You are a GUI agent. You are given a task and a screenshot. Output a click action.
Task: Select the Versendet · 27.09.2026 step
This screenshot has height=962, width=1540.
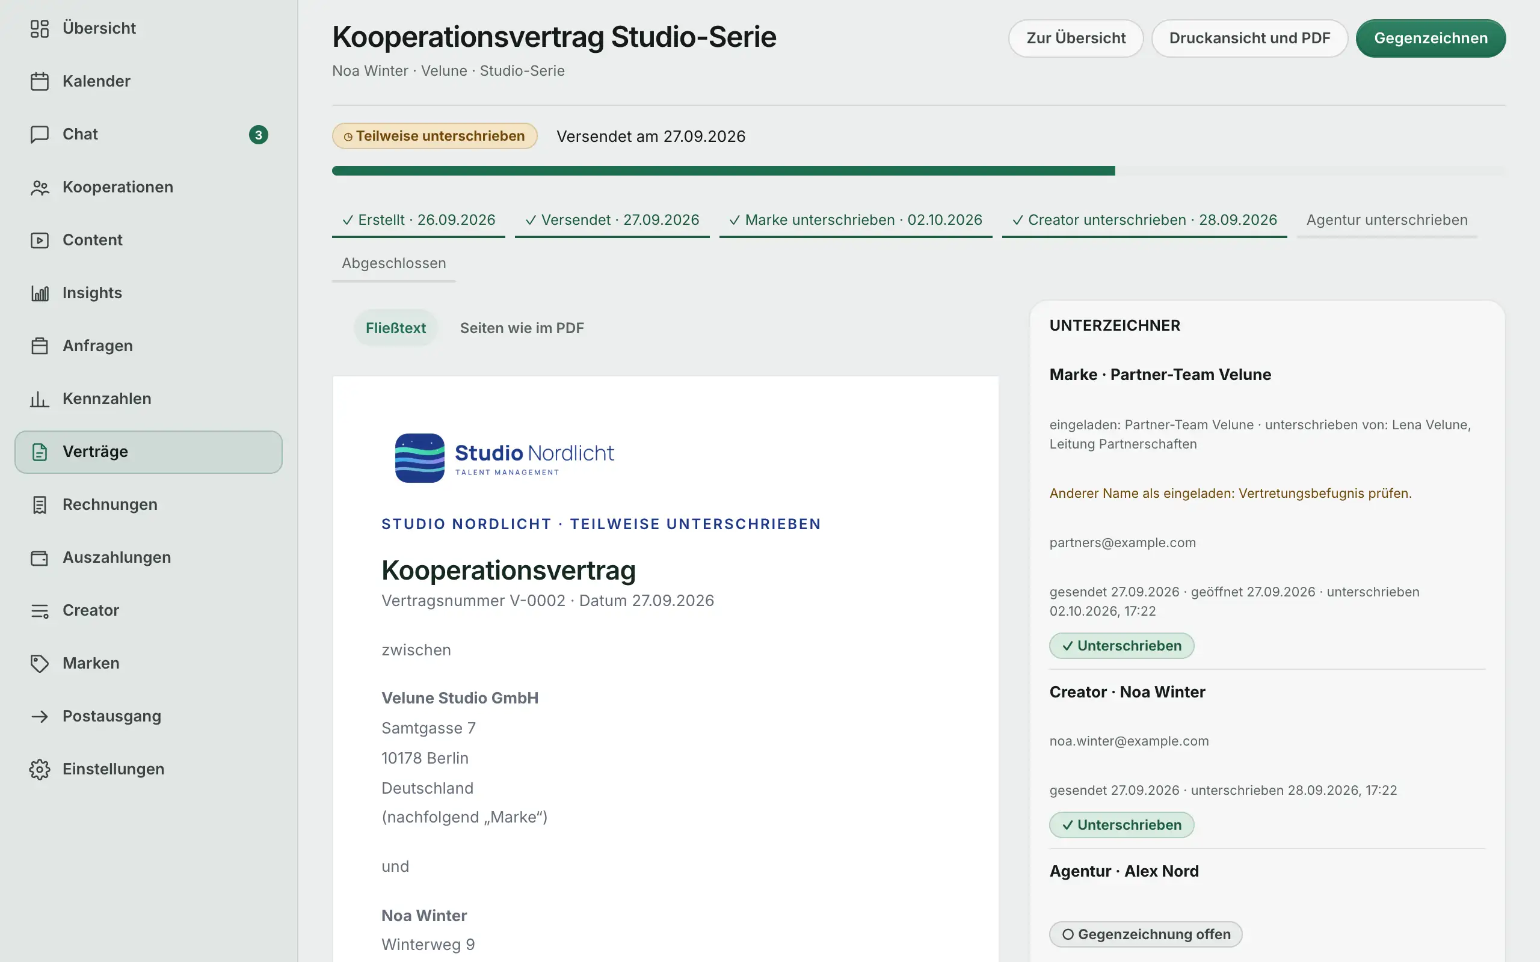tap(612, 220)
